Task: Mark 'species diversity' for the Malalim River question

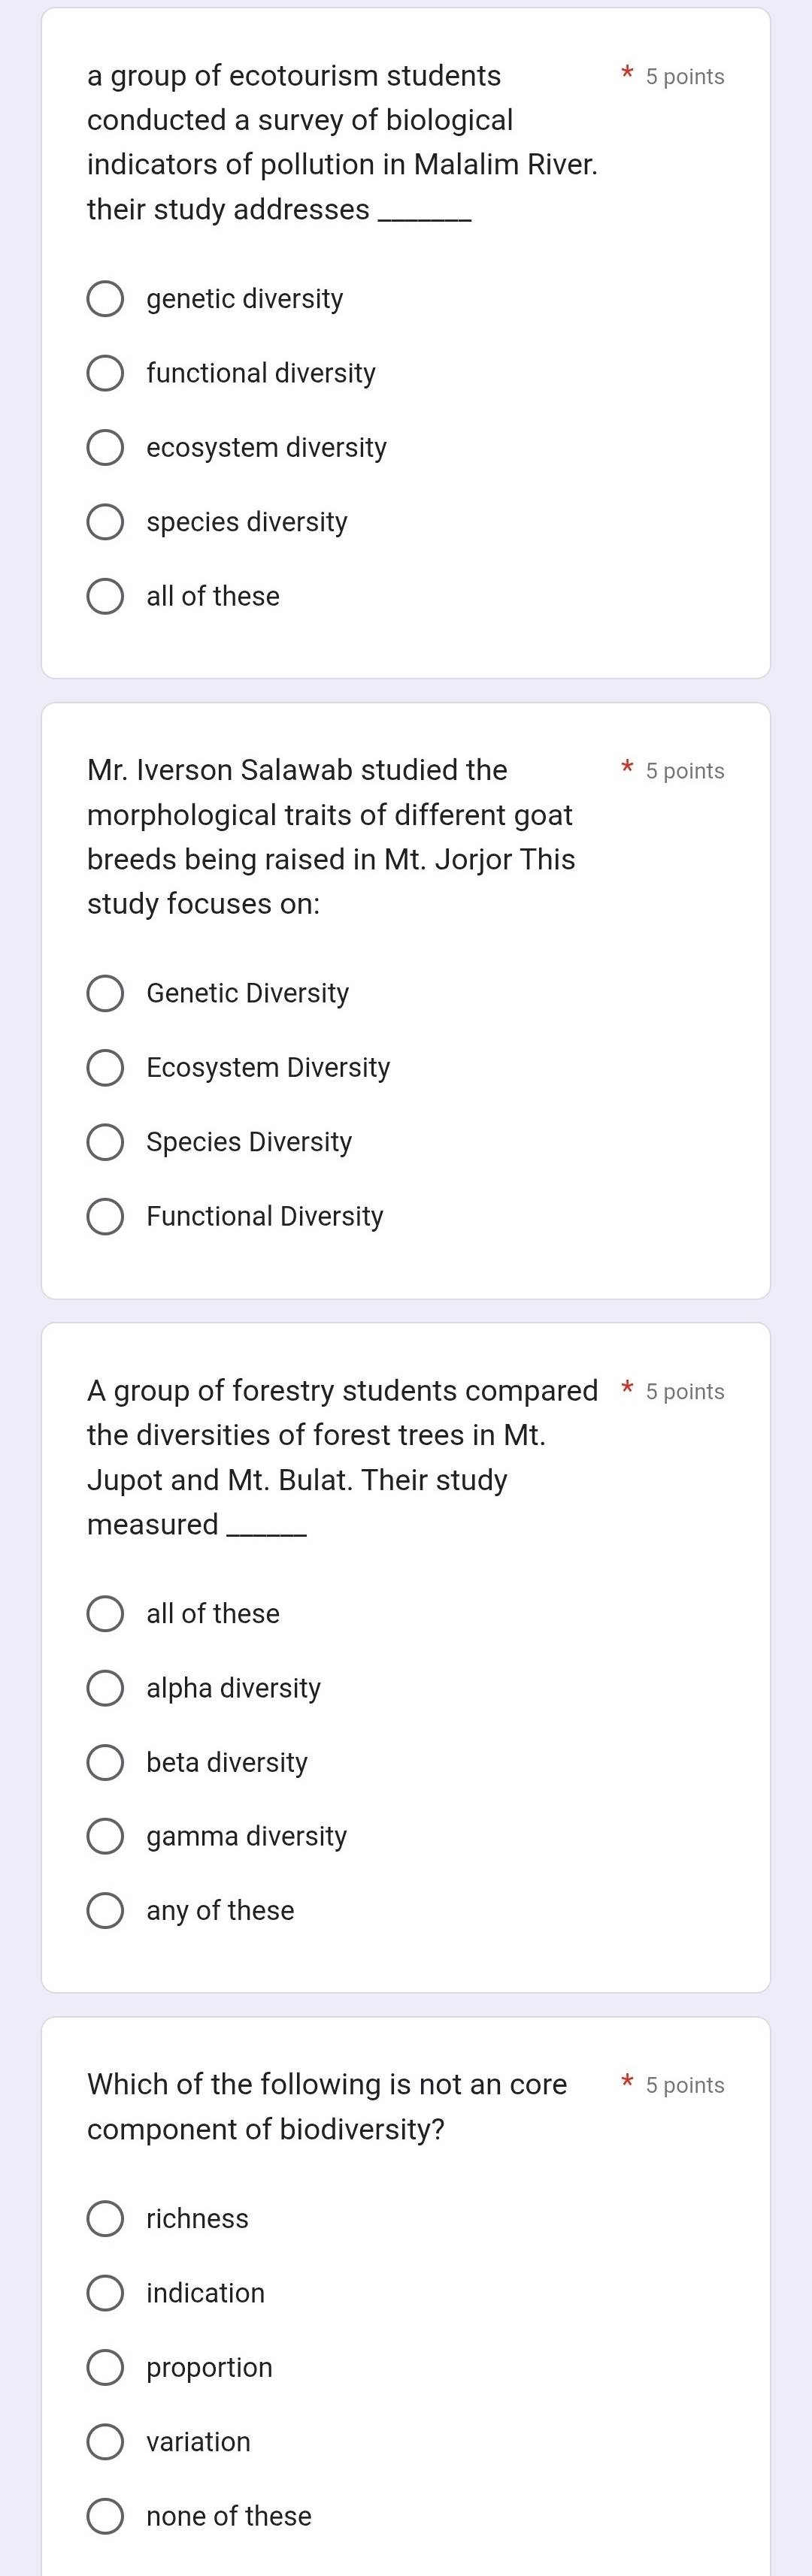Action: (x=105, y=522)
